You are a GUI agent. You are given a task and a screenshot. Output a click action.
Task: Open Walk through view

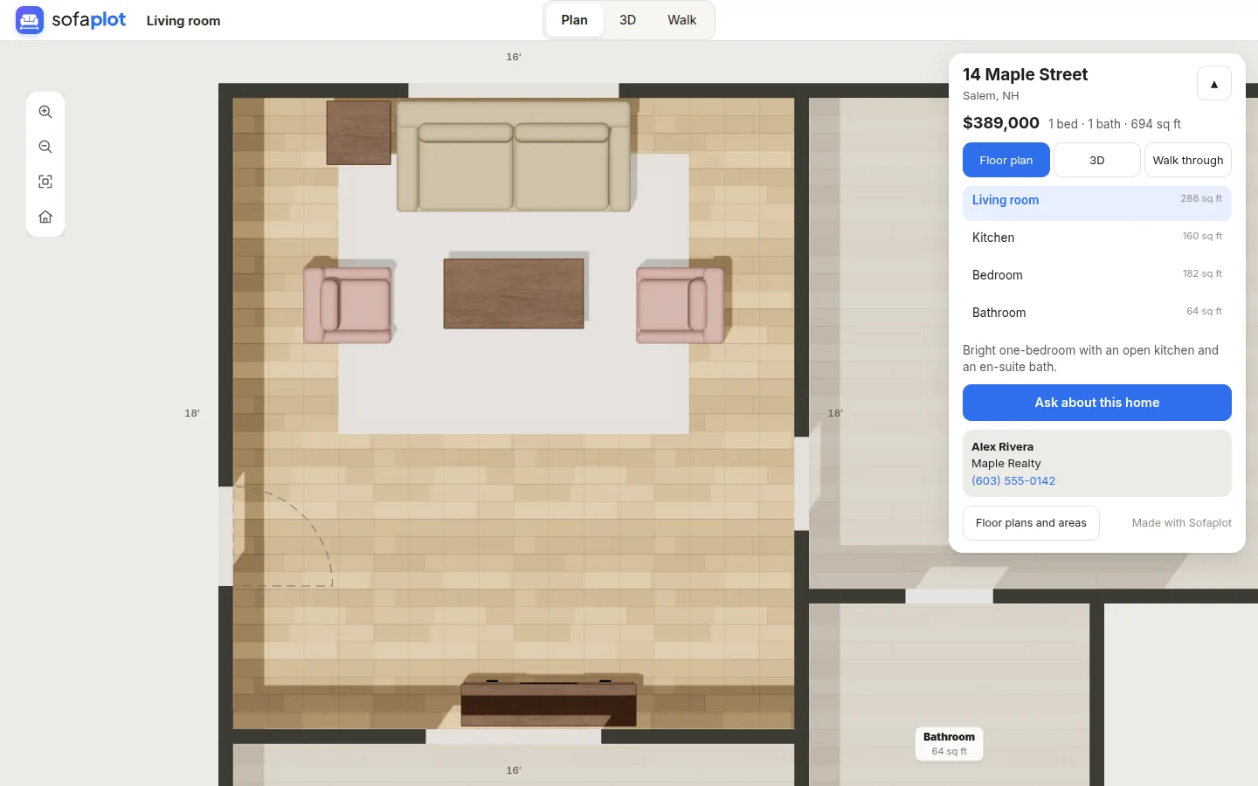1187,160
